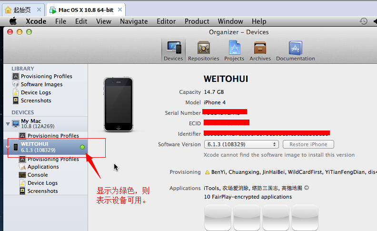Open the Console for WEITOHUI
The image size is (377, 231).
33,175
